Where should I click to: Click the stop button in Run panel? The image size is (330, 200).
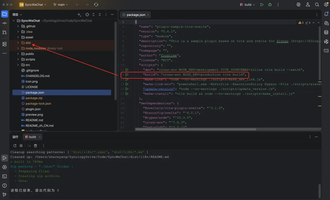click(x=21, y=146)
